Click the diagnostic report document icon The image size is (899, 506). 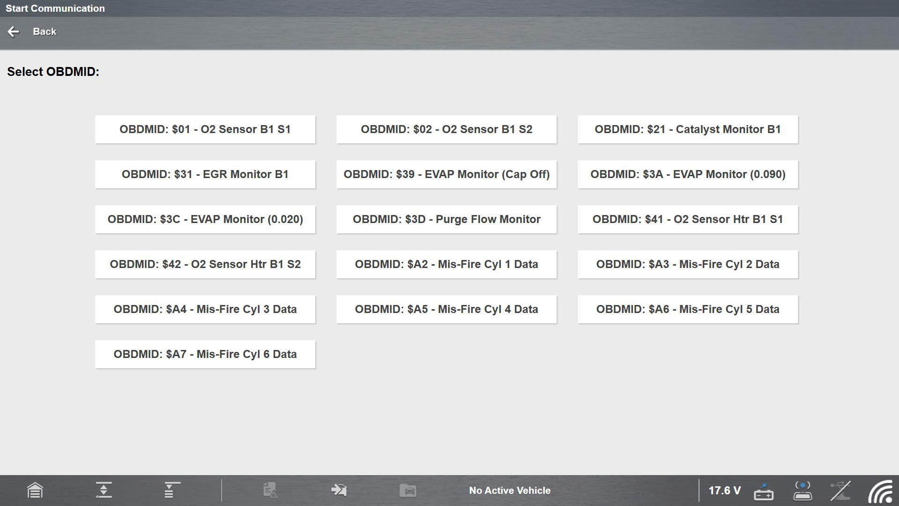(270, 490)
